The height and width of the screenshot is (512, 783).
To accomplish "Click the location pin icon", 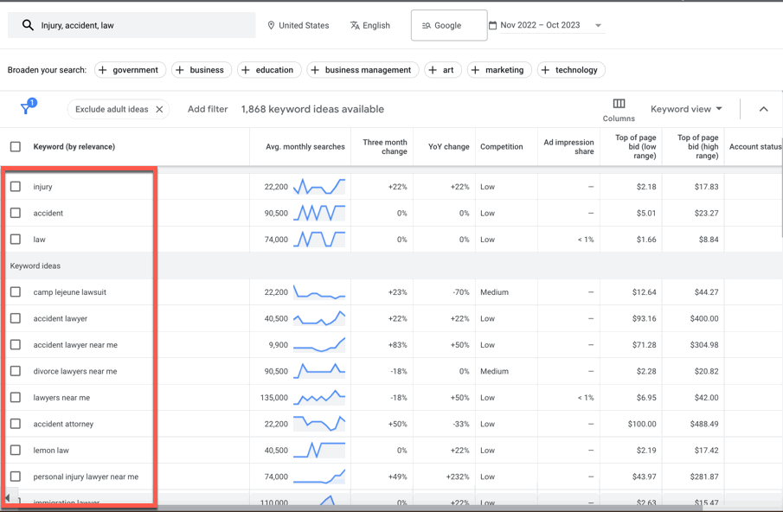I will 271,25.
